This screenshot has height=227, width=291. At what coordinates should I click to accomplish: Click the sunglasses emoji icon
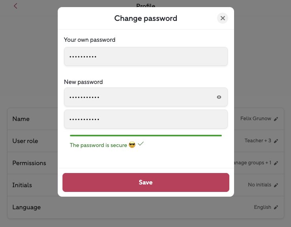coord(132,145)
